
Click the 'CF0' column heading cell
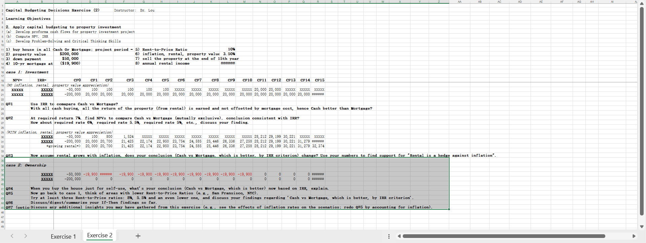click(77, 80)
